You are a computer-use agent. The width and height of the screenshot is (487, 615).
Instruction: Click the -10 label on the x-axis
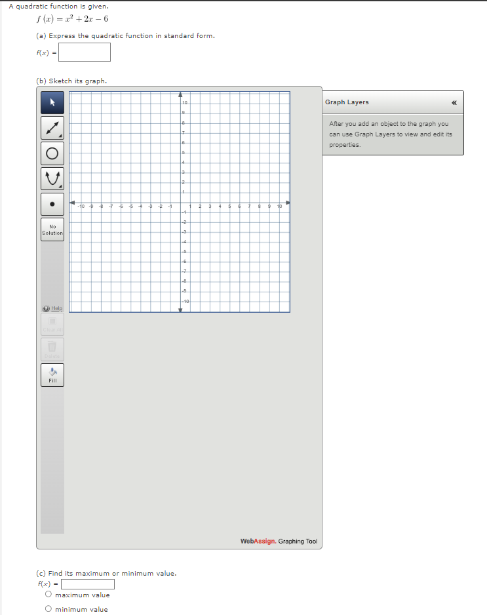pyautogui.click(x=81, y=207)
